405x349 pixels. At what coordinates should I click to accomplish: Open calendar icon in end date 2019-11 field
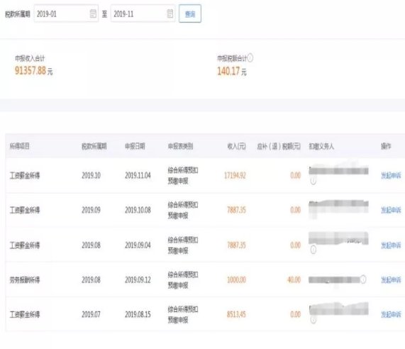170,13
